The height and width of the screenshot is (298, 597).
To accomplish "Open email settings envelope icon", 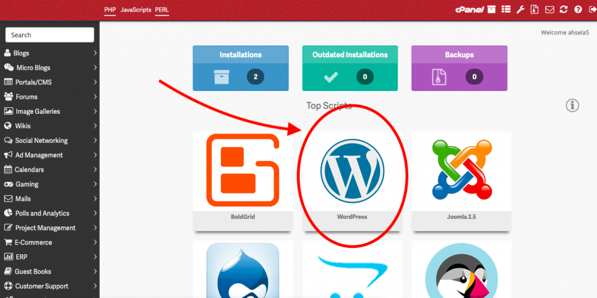I will click(x=549, y=9).
